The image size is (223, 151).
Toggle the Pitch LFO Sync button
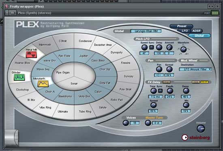(152, 48)
